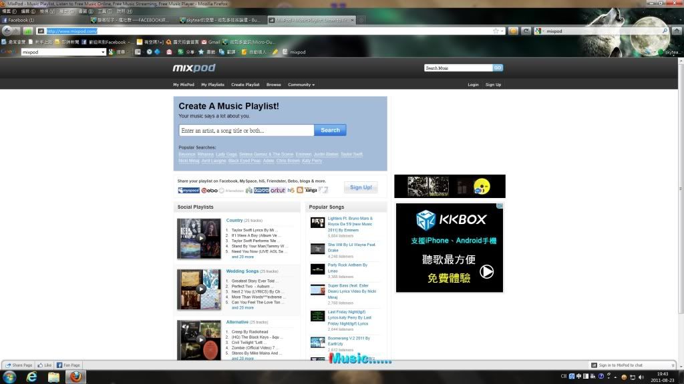Launch Internet Explorer from the taskbar
684x384 pixels.
[31, 377]
